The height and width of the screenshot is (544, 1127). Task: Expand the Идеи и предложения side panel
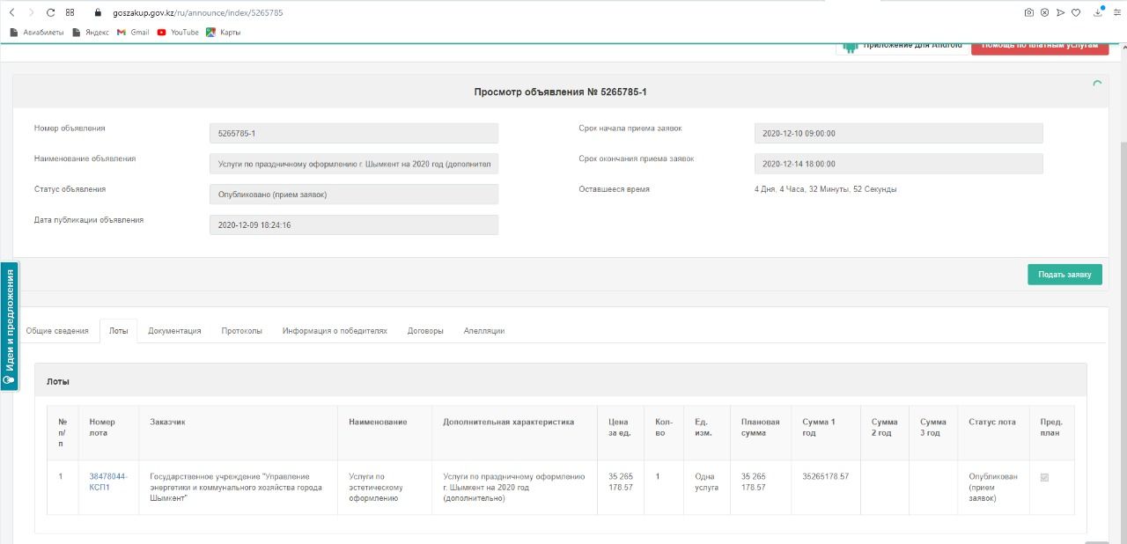pyautogui.click(x=9, y=326)
